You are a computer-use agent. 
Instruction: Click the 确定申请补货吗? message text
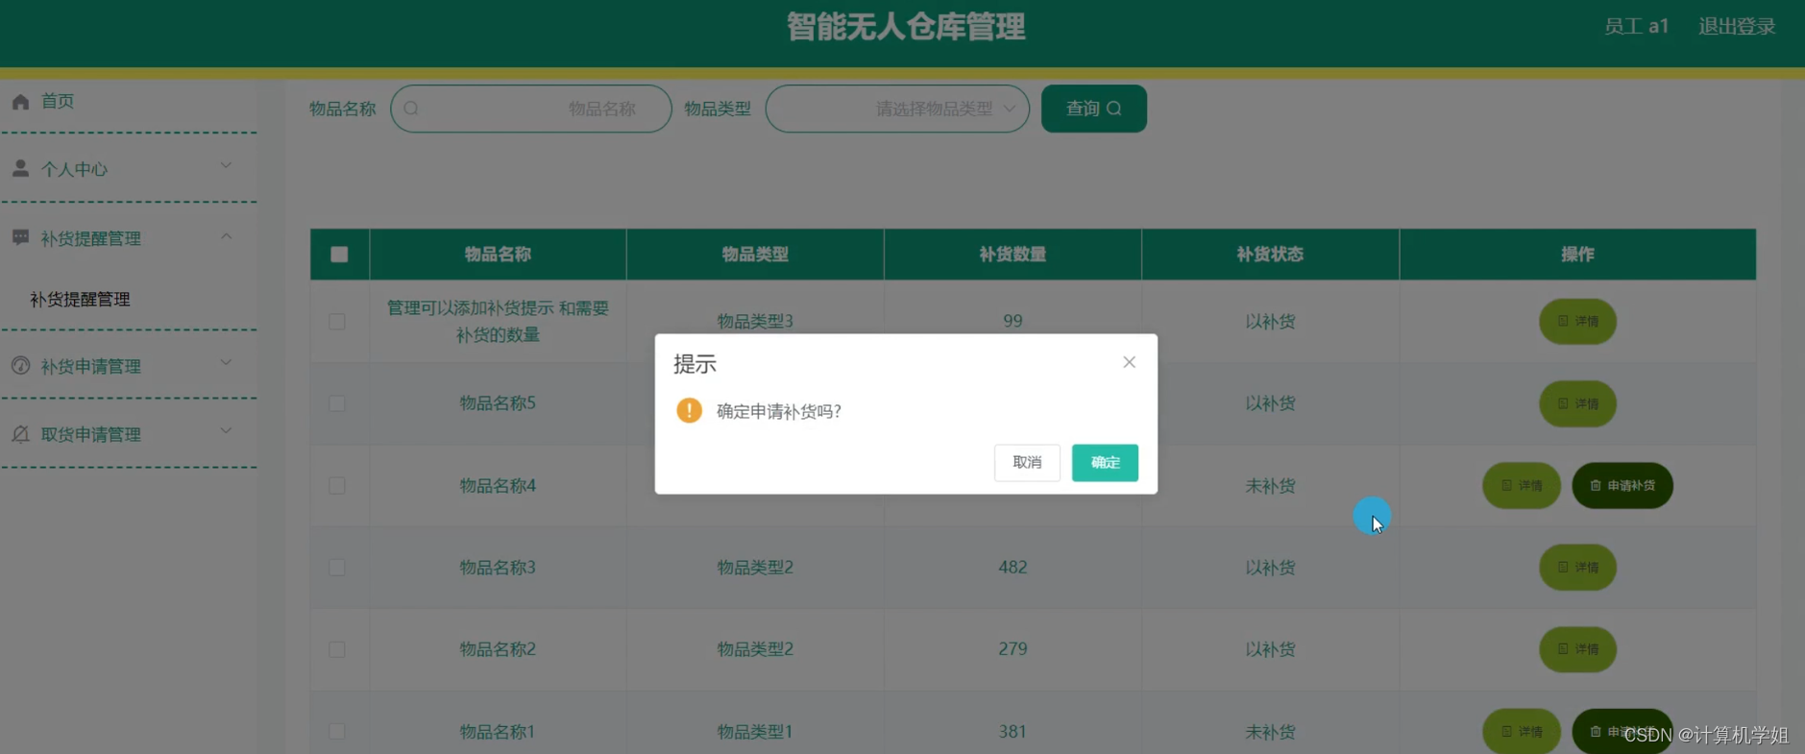[x=779, y=411]
